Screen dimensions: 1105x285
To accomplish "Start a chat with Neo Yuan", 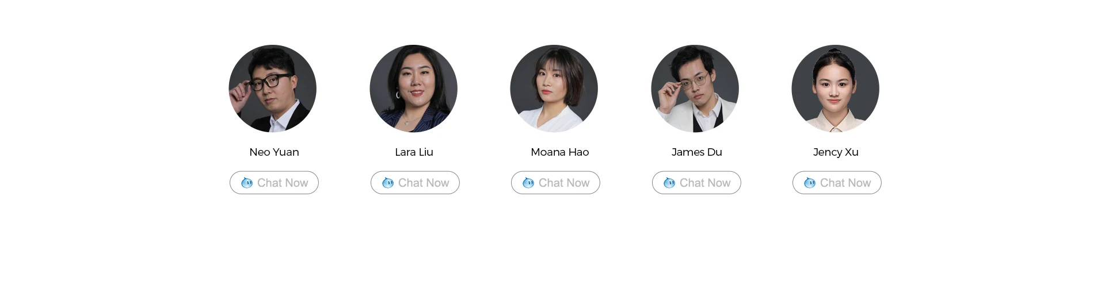I will 274,183.
